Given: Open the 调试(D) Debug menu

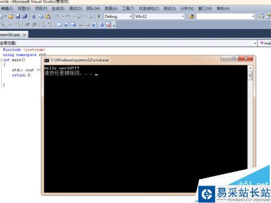Looking at the screenshot, I should 75,9.
